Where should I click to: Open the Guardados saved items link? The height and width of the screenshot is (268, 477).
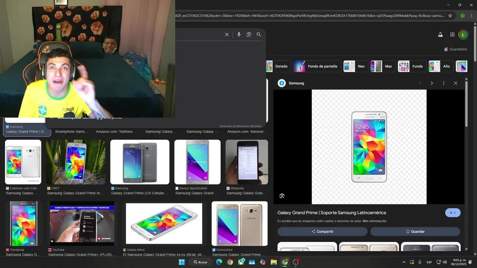(455, 49)
